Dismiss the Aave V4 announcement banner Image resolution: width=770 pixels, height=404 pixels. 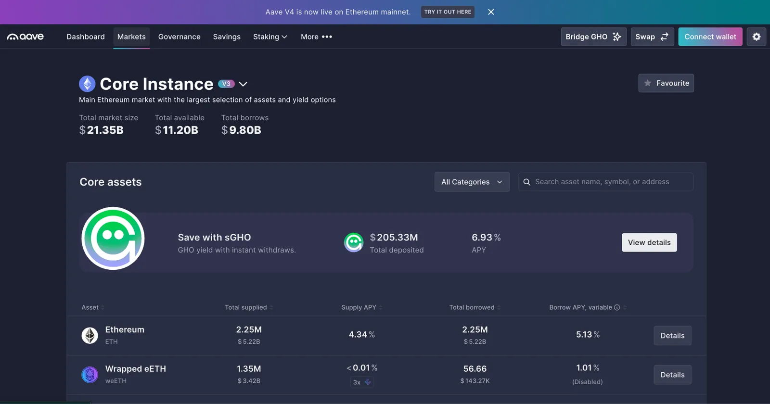click(x=491, y=12)
